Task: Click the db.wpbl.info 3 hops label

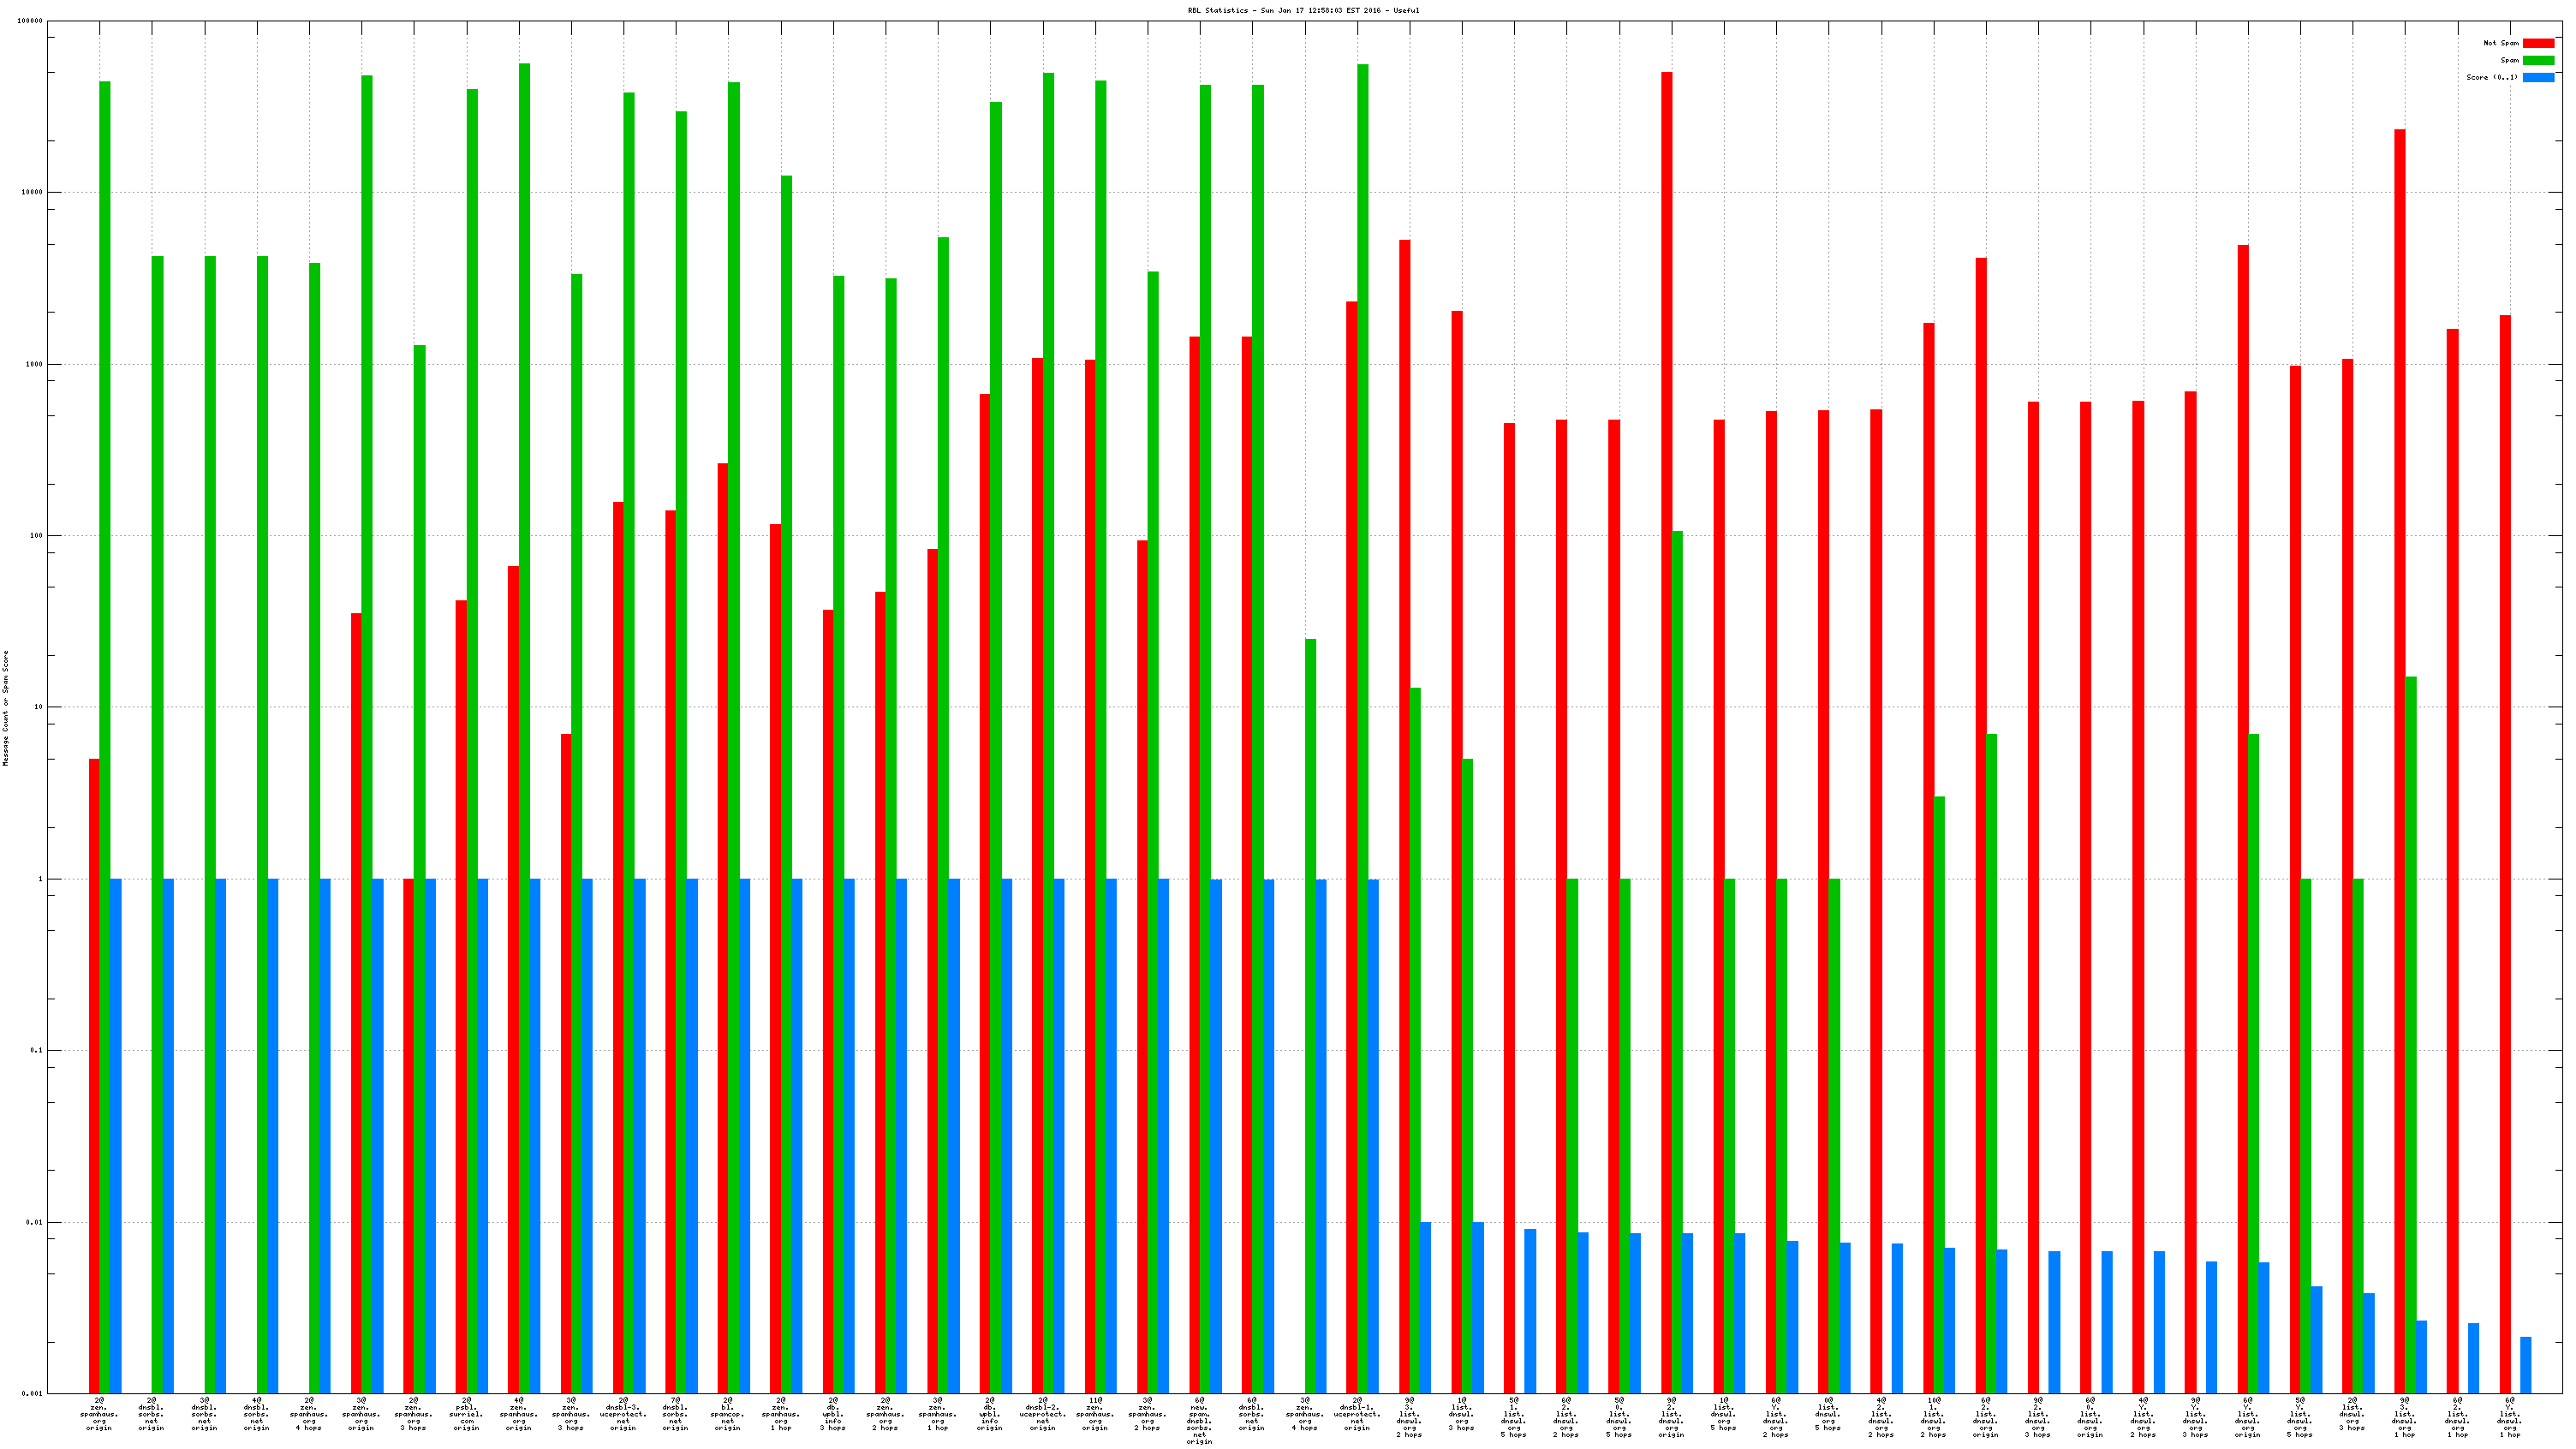Action: (833, 1414)
